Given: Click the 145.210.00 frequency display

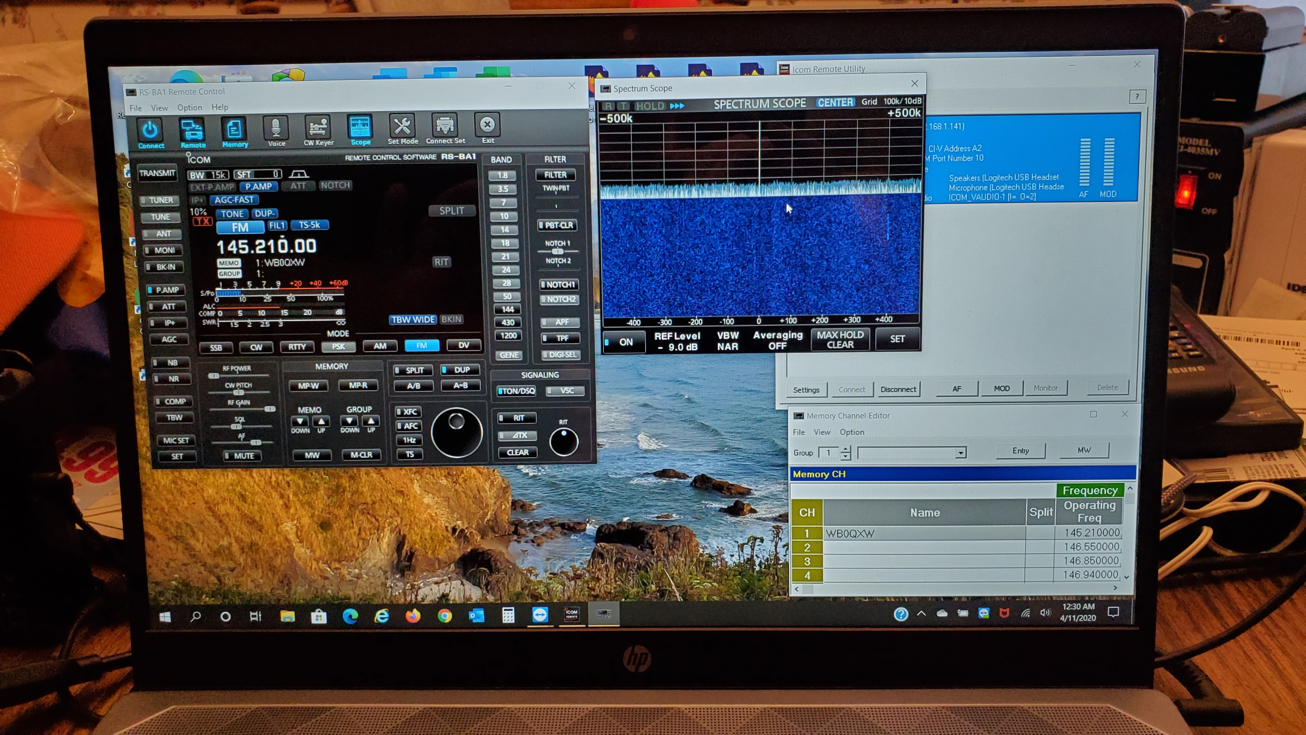Looking at the screenshot, I should (267, 247).
